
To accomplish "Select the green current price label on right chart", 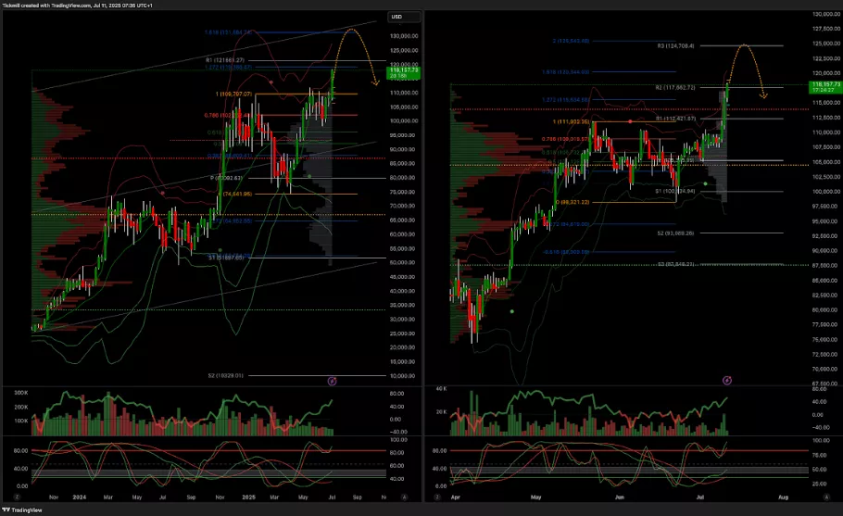I will coord(824,87).
